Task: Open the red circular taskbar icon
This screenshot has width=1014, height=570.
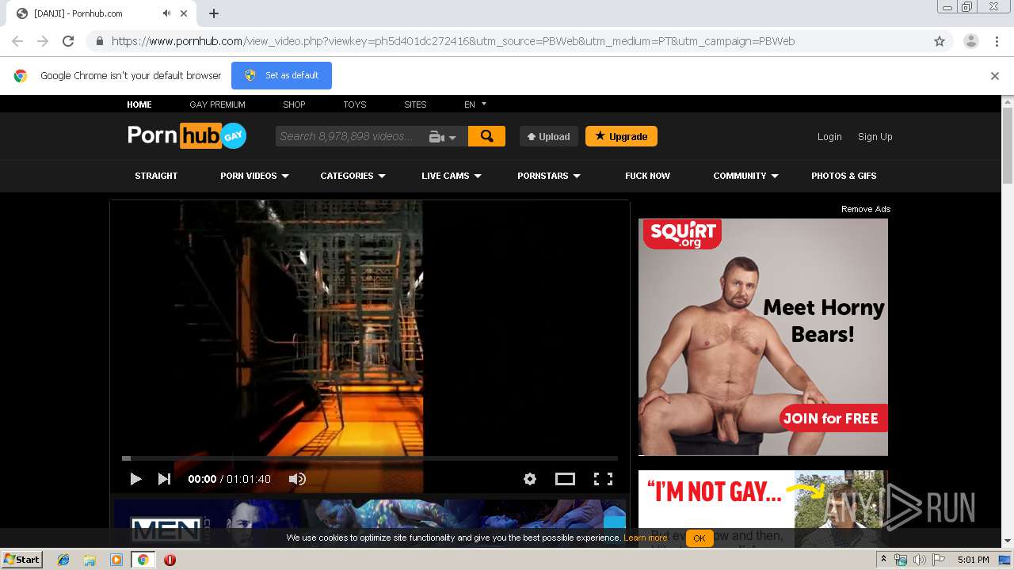Action: [170, 560]
